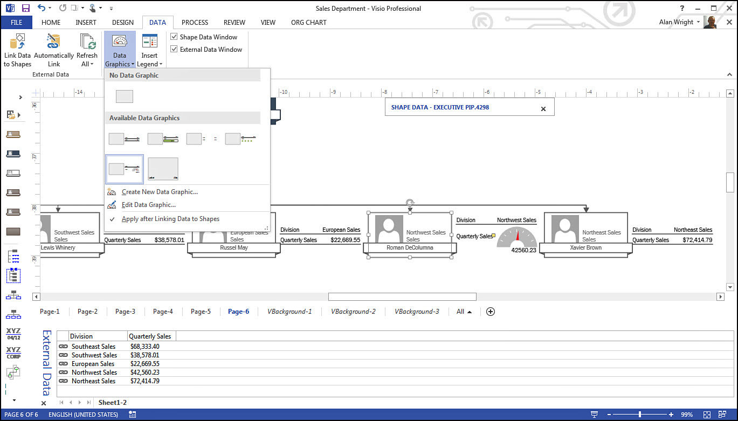Screen dimensions: 738x421
Task: Select the first tan Executive shape in stencil
Action: tap(13, 134)
